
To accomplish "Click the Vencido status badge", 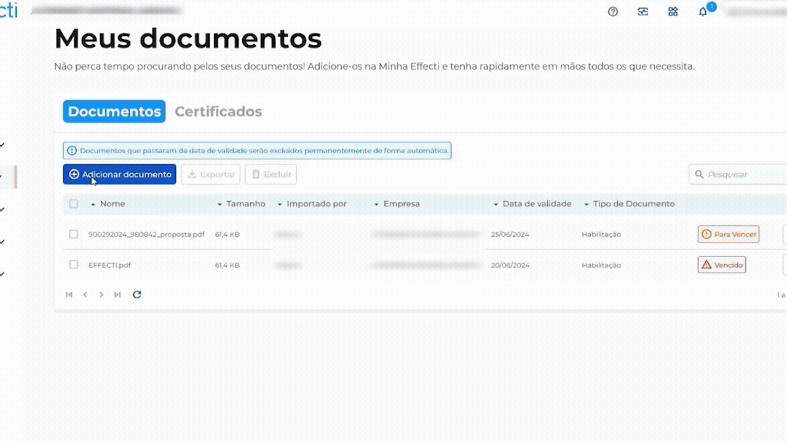I will pyautogui.click(x=722, y=265).
